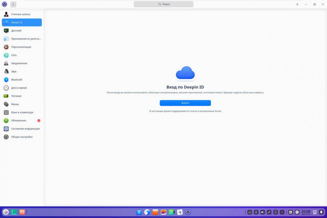Viewport: 327px width, 218px height.
Task: Open Мышь mouse settings
Action: (x=15, y=104)
